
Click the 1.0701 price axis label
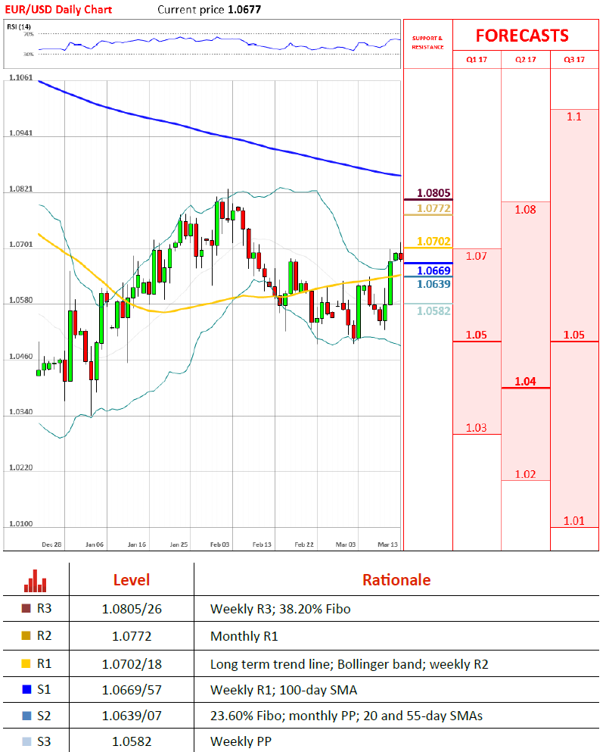(21, 245)
